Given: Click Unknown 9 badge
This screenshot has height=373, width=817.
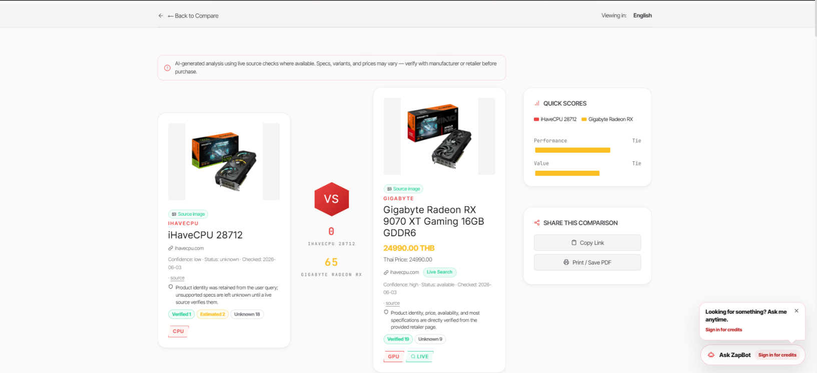Looking at the screenshot, I should point(430,339).
